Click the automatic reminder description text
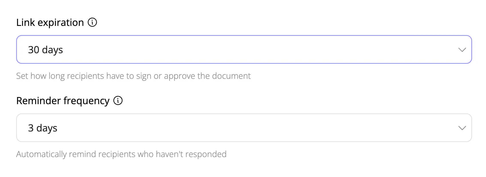Viewport: 486px width, 177px height. point(121,154)
